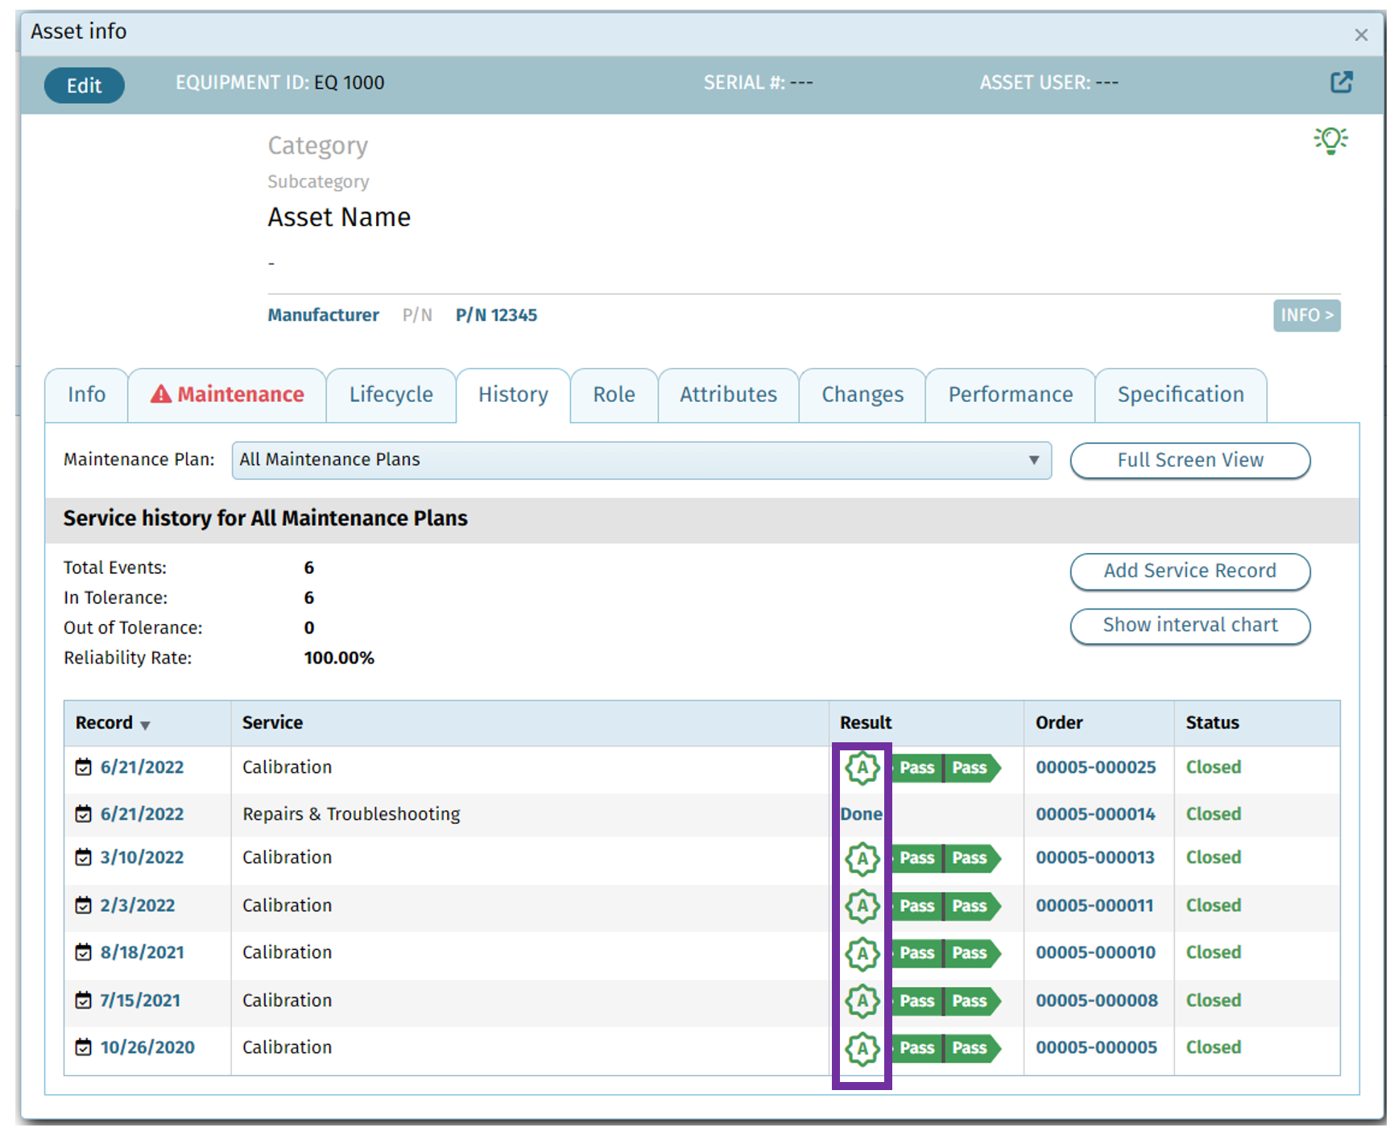Click Pass result tags for order 00005-000005
Image resolution: width=1398 pixels, height=1140 pixels.
pyautogui.click(x=946, y=1048)
